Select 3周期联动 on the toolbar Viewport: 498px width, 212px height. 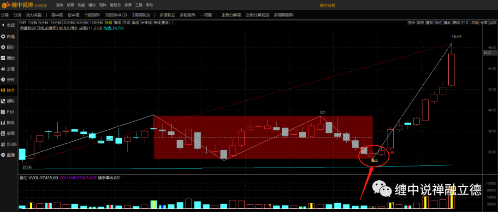coord(142,15)
